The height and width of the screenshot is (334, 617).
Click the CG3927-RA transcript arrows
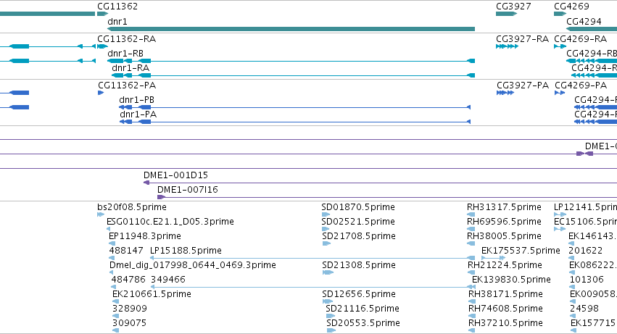[x=507, y=46]
